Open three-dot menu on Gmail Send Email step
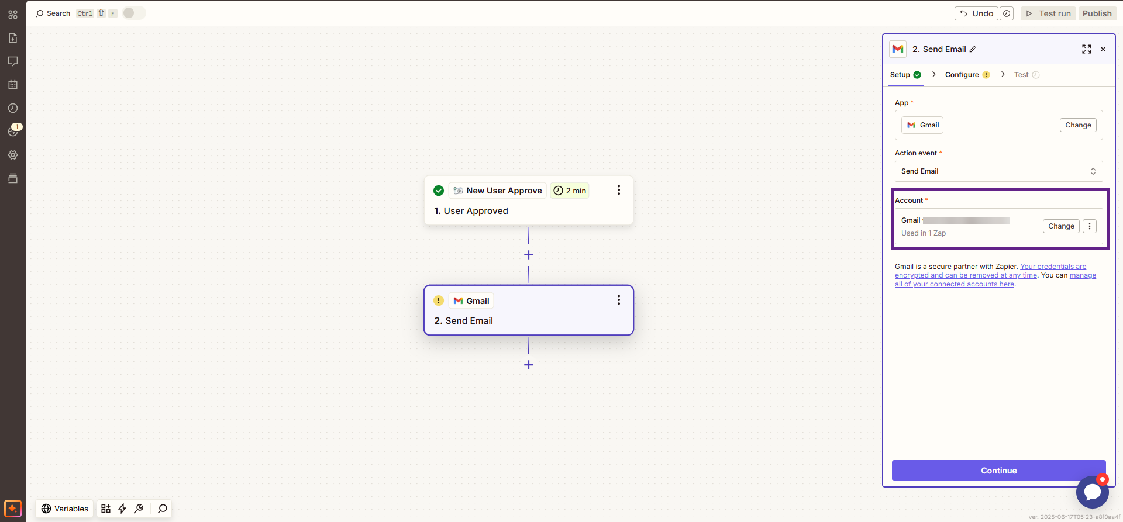This screenshot has height=522, width=1123. pos(618,300)
